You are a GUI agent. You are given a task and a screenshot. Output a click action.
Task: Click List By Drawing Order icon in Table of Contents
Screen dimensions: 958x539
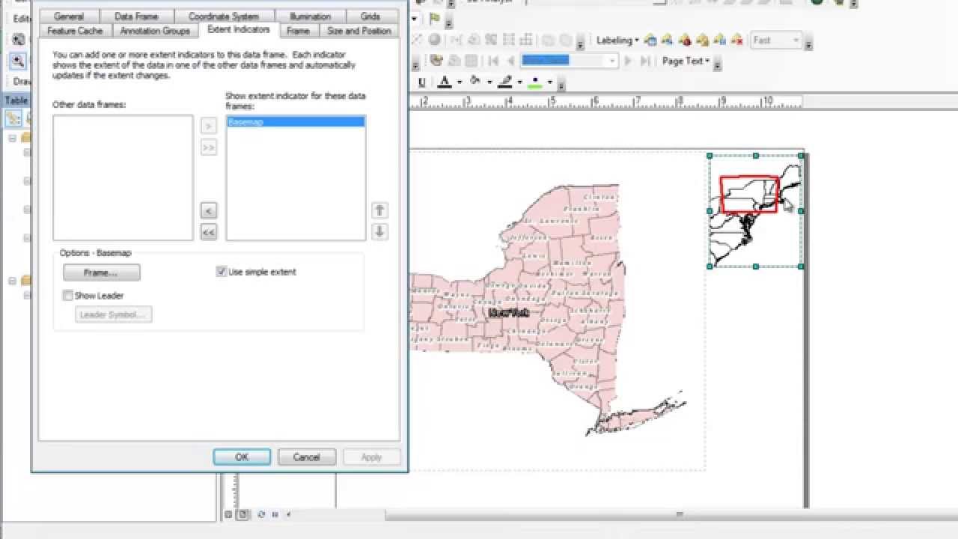(13, 118)
